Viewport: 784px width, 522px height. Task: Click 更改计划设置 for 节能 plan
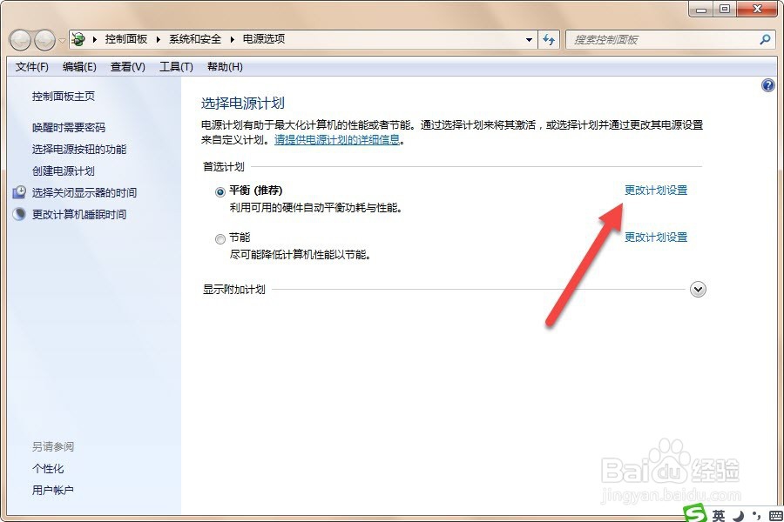[x=656, y=238]
